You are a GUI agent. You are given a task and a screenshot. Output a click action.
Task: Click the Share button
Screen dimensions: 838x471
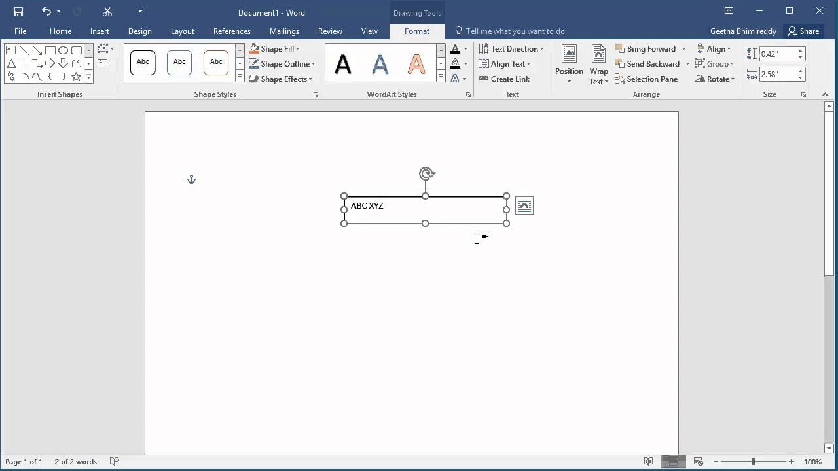[x=803, y=31]
